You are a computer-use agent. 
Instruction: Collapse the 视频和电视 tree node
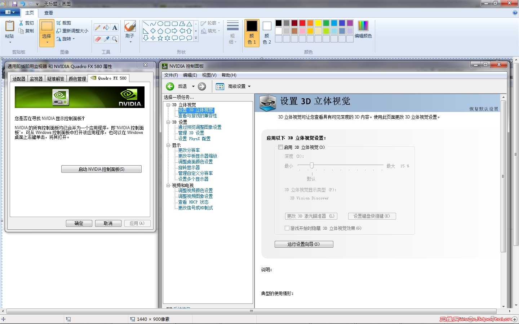pos(168,185)
